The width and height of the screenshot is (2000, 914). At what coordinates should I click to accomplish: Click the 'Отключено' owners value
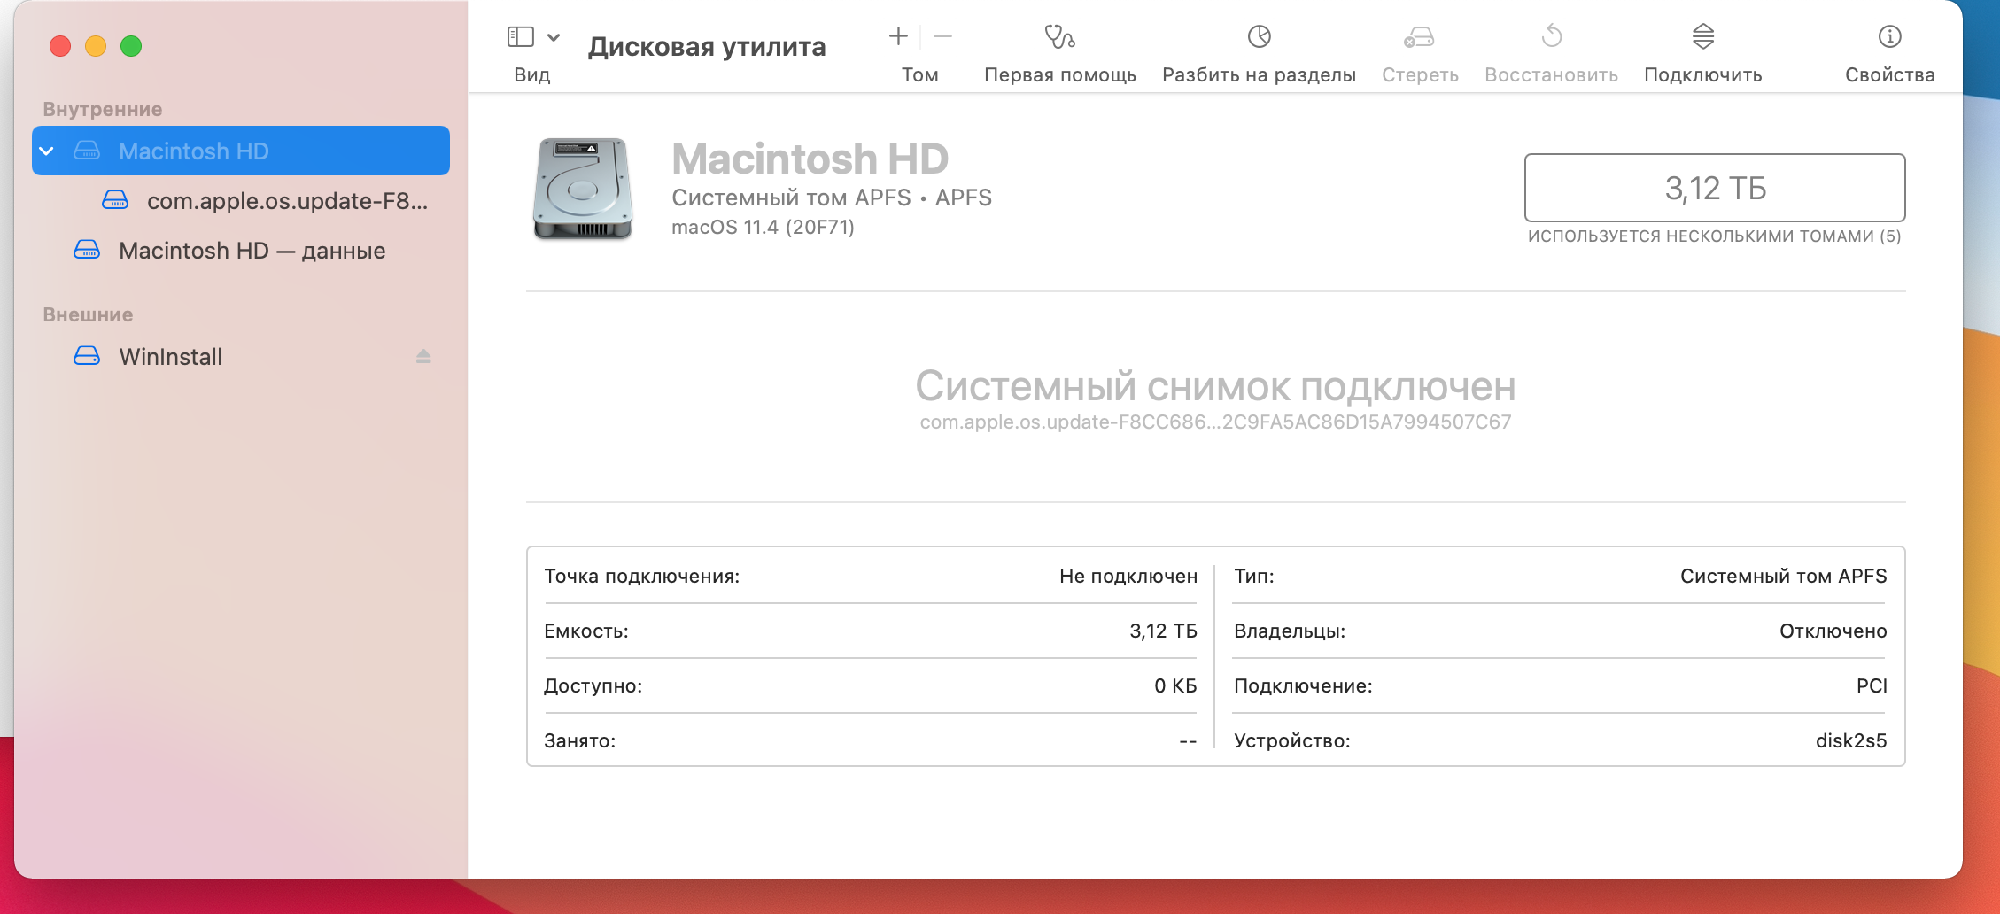tap(1833, 631)
